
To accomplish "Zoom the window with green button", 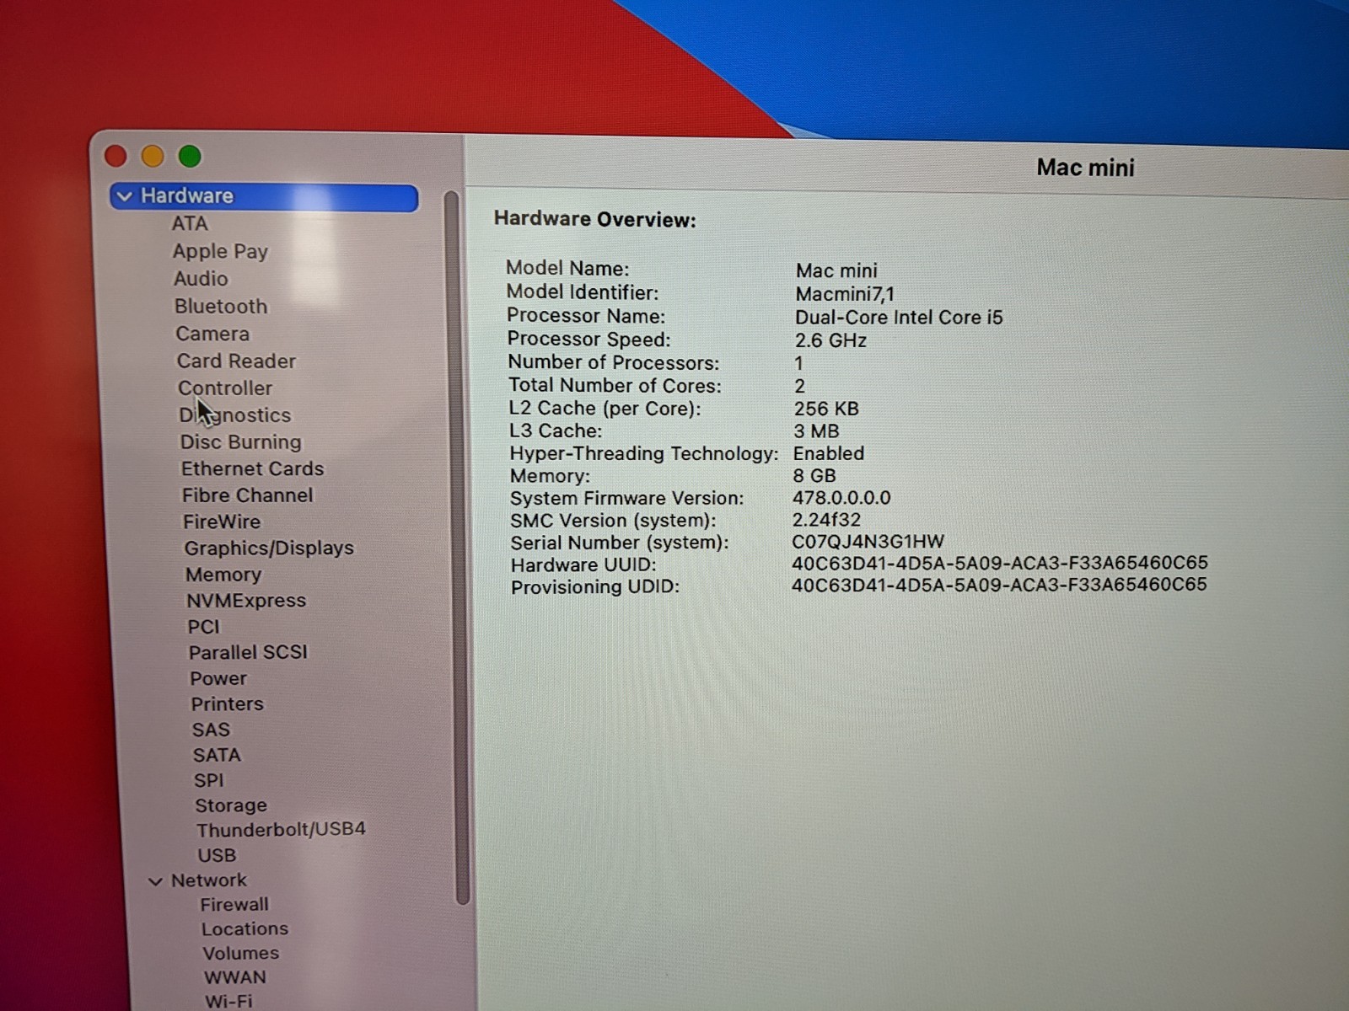I will pyautogui.click(x=190, y=156).
